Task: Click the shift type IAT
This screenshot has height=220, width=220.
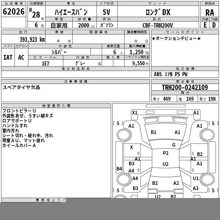Action: (8, 57)
